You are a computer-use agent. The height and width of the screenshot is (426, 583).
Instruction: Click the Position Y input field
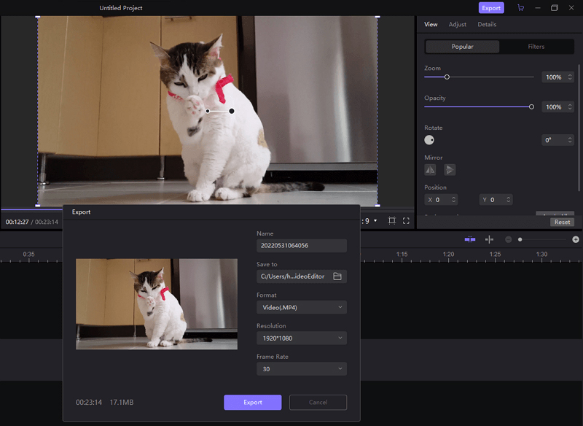(496, 200)
